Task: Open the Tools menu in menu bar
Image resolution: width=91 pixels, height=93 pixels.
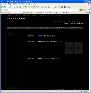Action: tap(28, 4)
